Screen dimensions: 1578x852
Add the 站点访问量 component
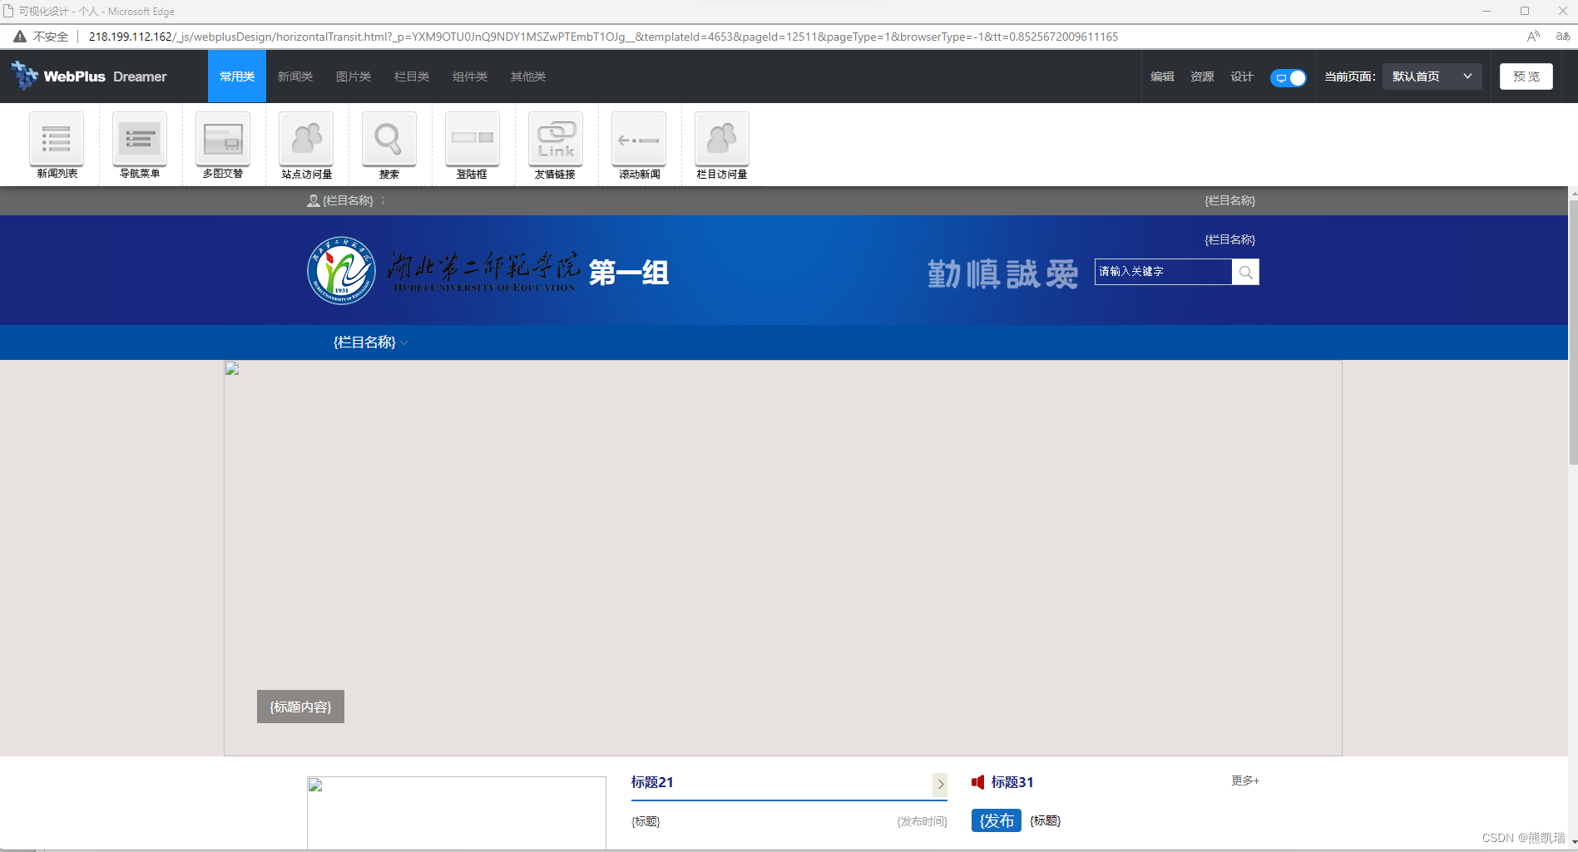click(x=305, y=145)
